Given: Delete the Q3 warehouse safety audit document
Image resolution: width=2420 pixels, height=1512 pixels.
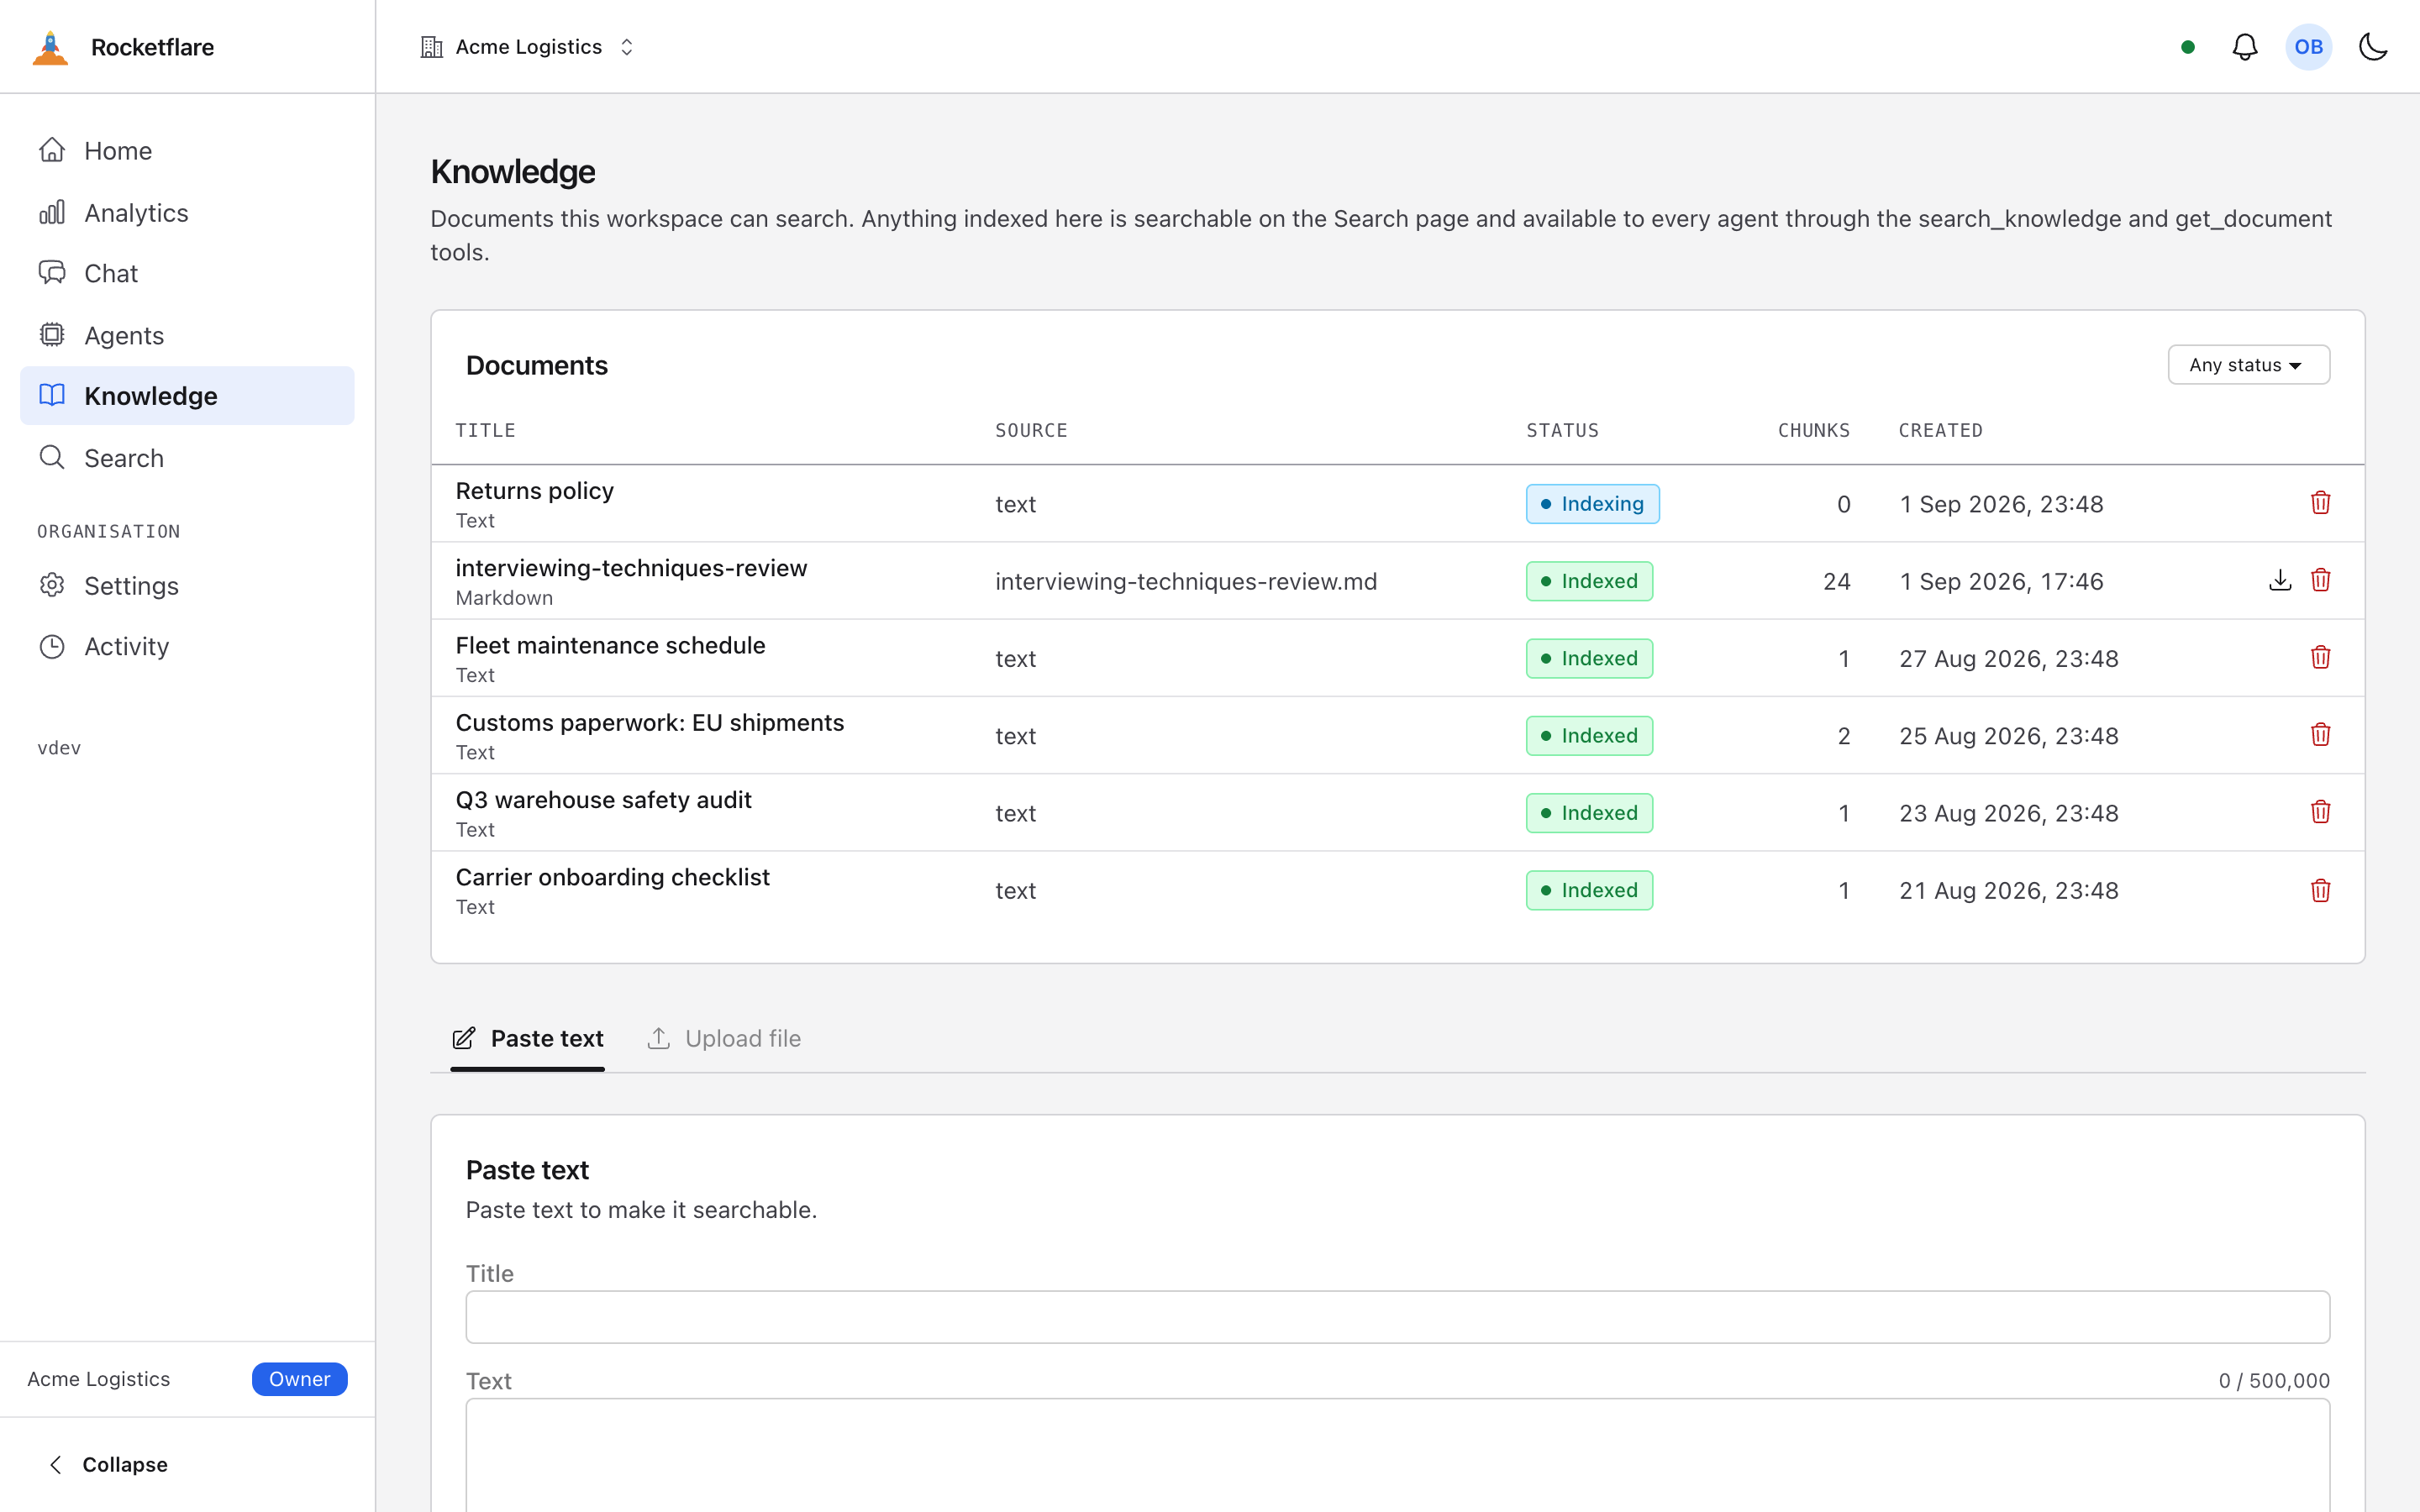Looking at the screenshot, I should [2321, 812].
